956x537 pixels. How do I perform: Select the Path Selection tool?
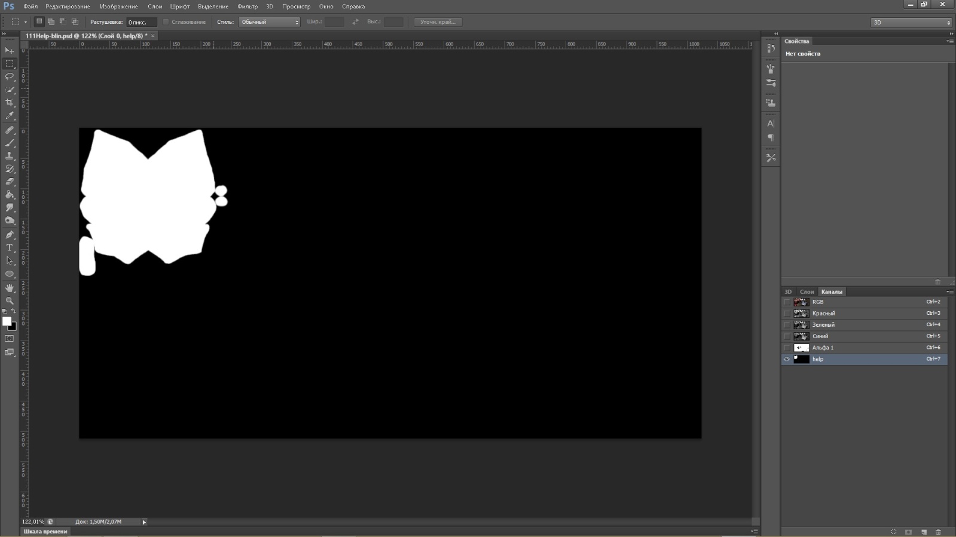(x=10, y=261)
